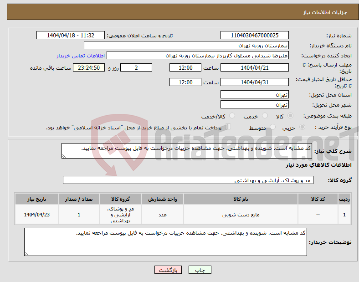This screenshot has height=282, width=359.
Task: Click the price validity time 12:00 field
Action: [185, 82]
